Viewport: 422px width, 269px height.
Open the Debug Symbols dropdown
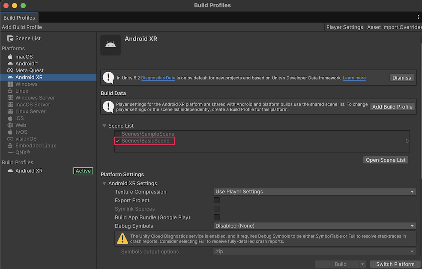point(315,226)
